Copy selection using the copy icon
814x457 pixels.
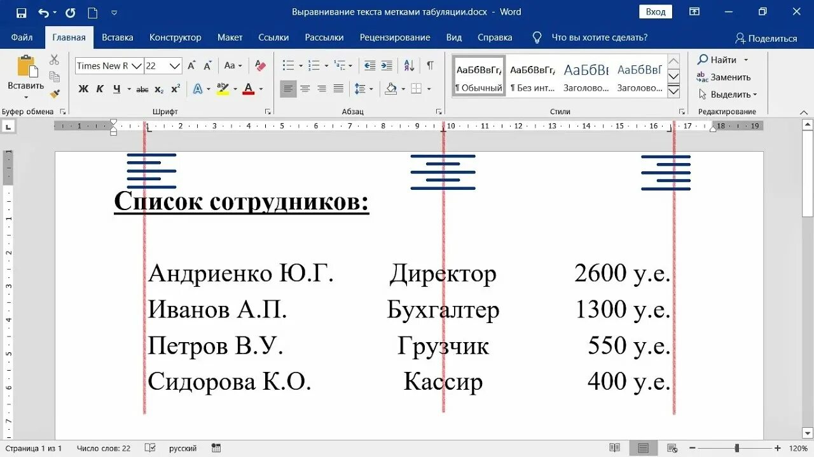tap(54, 77)
